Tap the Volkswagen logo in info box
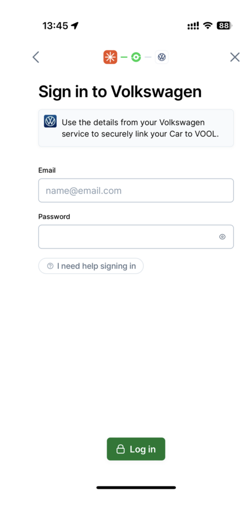 [50, 121]
